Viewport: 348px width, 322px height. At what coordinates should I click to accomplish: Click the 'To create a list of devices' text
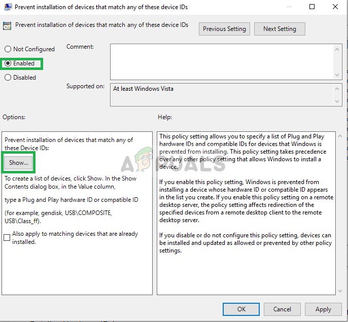click(x=71, y=183)
